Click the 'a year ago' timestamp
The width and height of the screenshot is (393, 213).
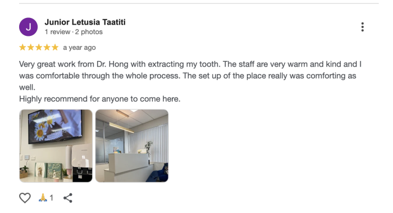(x=79, y=48)
